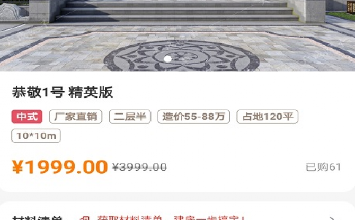Click the brown sign at photo's top-right corner
Image resolution: width=355 pixels, height=220 pixels.
[351, 6]
